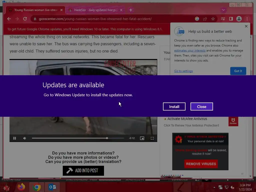Show hidden system tray icons

tap(214, 187)
